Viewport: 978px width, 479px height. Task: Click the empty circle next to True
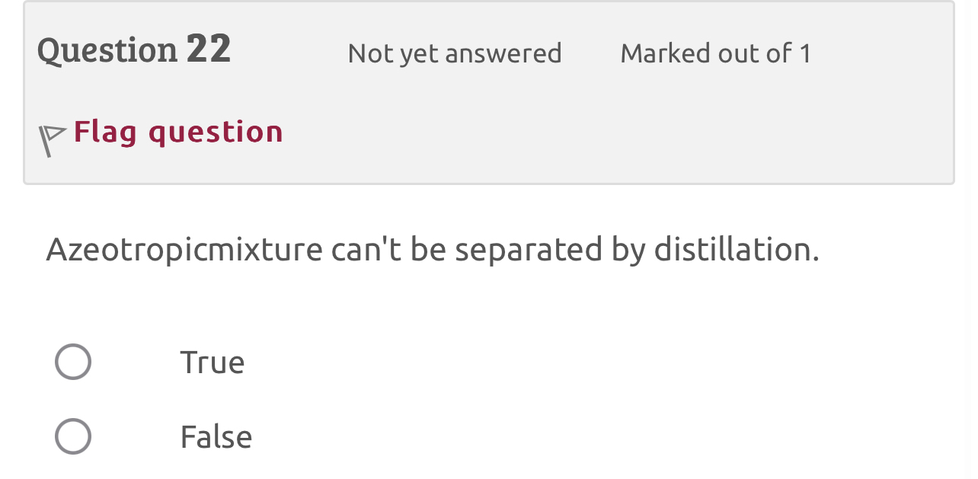point(73,361)
